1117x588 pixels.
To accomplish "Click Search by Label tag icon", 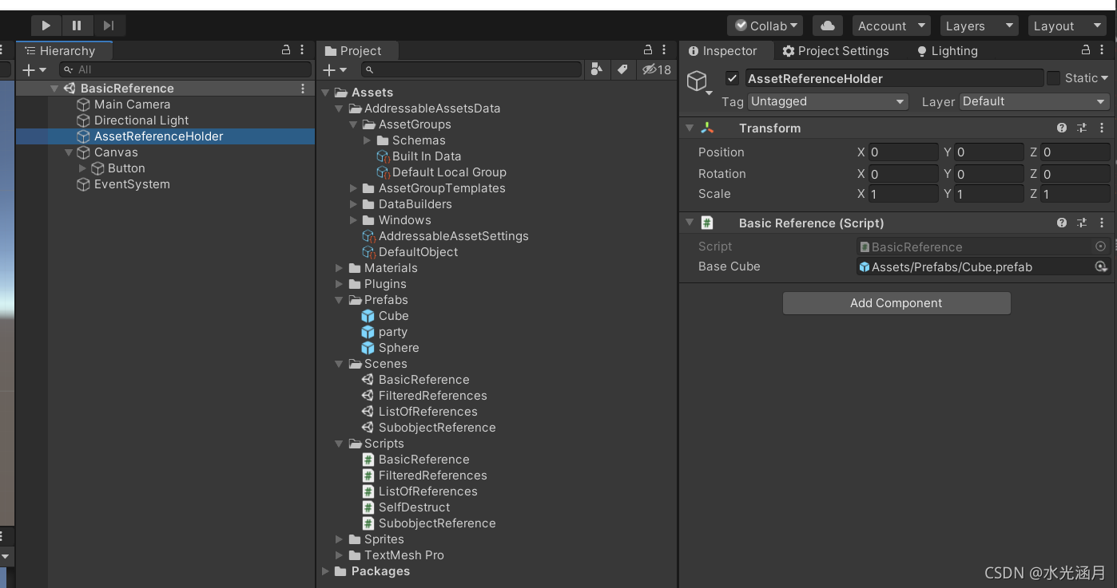I will point(622,70).
